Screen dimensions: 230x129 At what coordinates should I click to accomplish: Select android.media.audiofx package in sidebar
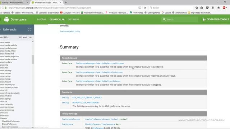click(x=8, y=45)
